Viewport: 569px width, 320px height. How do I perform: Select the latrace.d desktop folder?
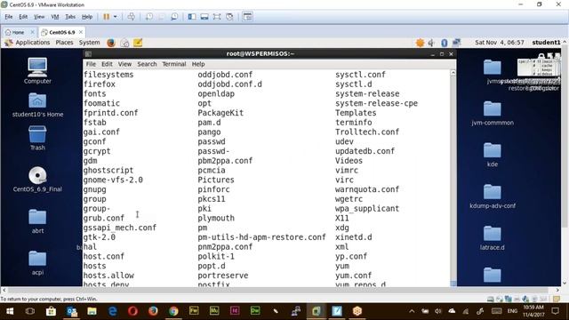tap(493, 238)
